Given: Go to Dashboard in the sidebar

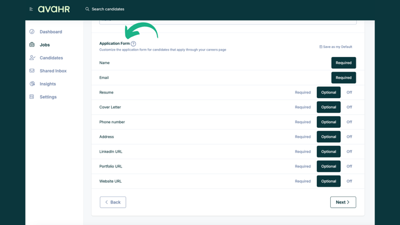Looking at the screenshot, I should pyautogui.click(x=51, y=31).
